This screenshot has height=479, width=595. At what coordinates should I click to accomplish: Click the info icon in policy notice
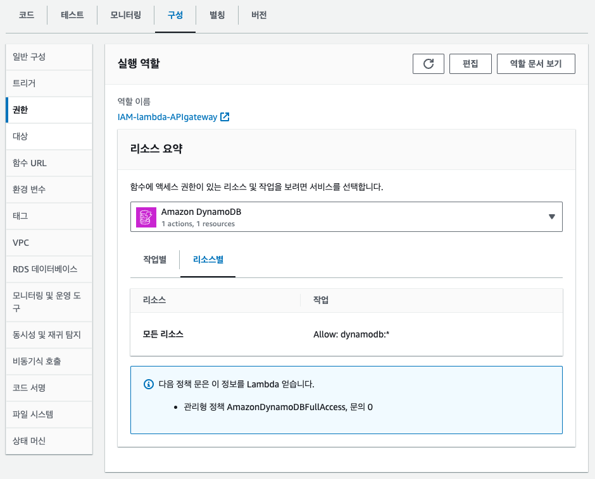[148, 384]
